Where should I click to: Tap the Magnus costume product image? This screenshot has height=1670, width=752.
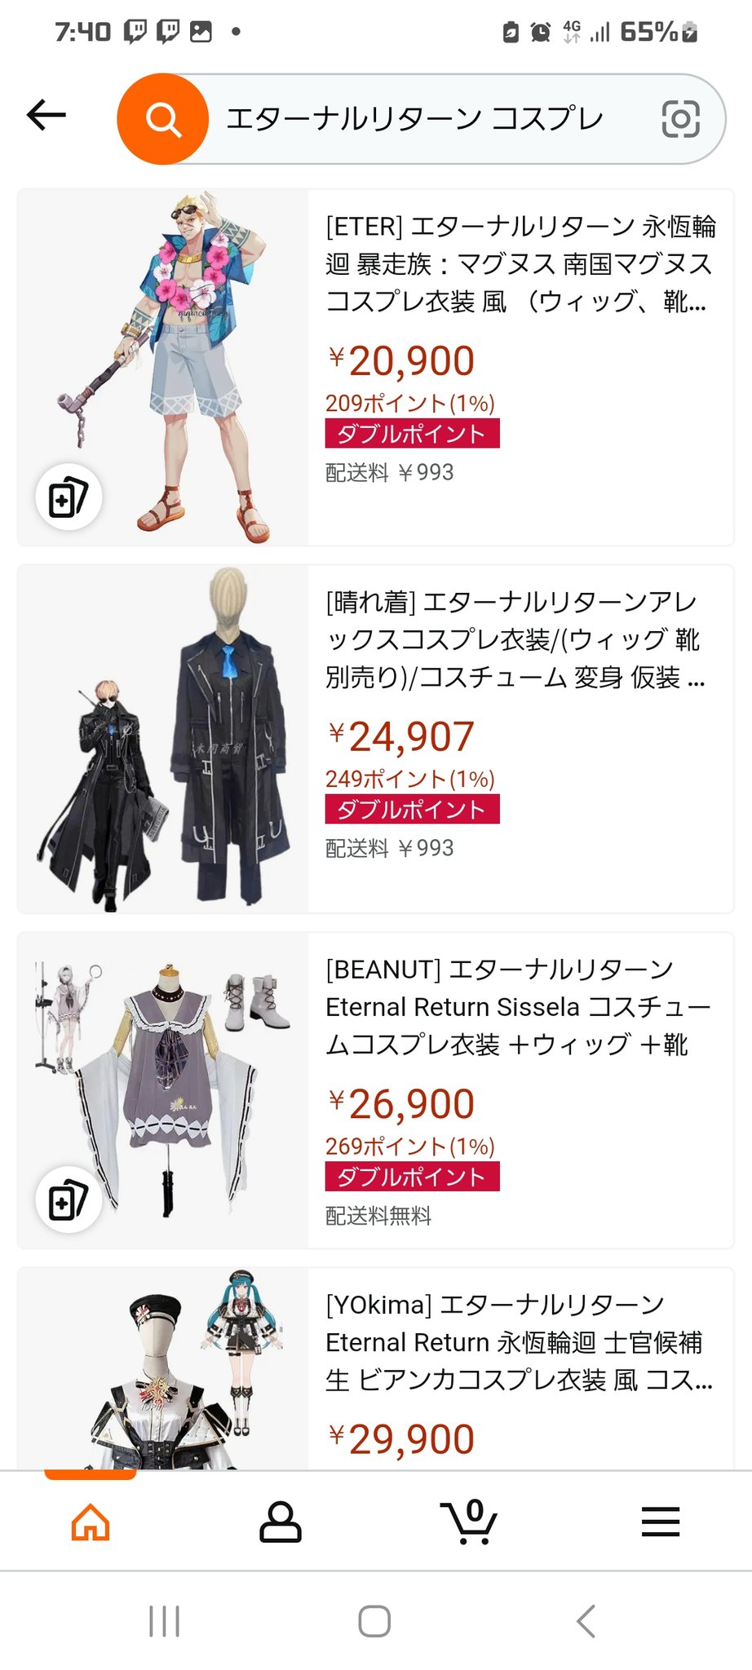(x=163, y=368)
